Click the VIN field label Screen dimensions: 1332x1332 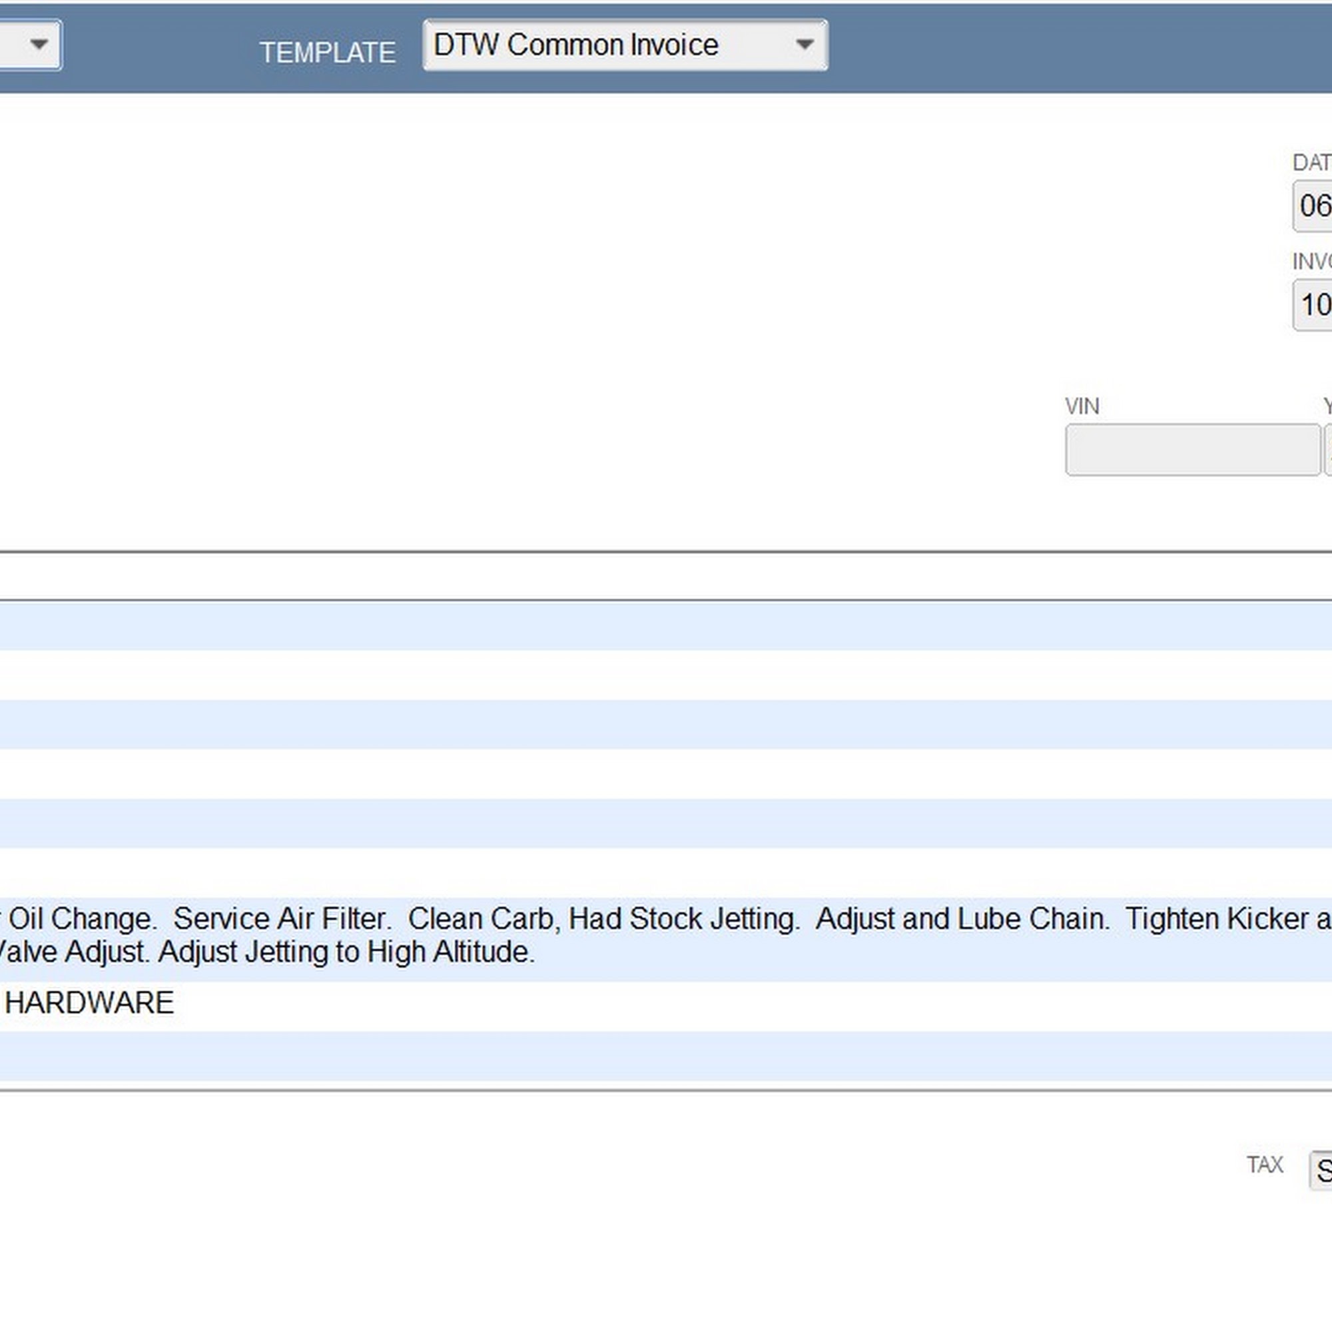tap(1082, 406)
